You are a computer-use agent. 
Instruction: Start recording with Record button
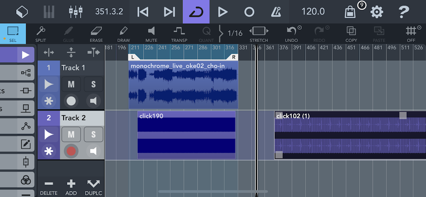249,12
